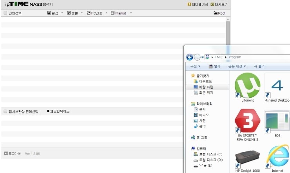Select the 4shared Desktop shortcut icon

pyautogui.click(x=277, y=86)
